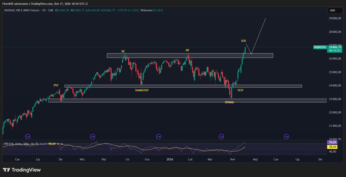Click the Kwi label on time axis

pyautogui.click(x=232, y=159)
